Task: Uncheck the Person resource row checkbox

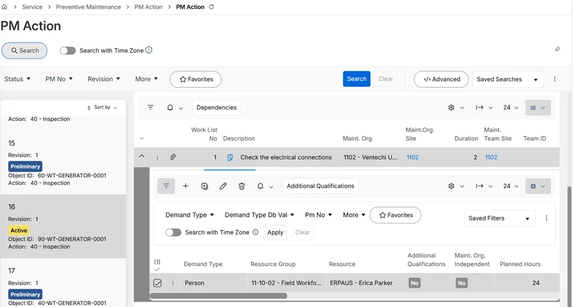Action: coord(157,283)
